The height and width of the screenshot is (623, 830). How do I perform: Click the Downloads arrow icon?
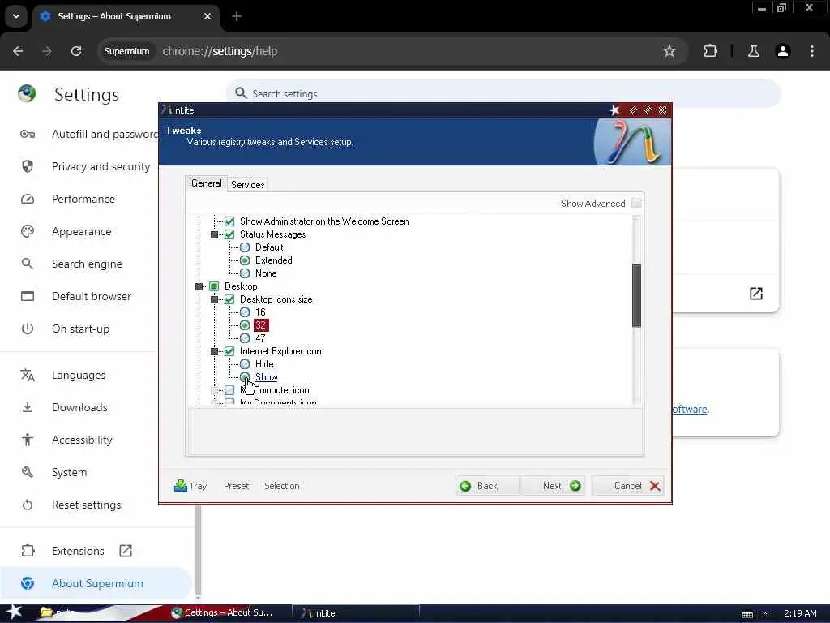(28, 407)
